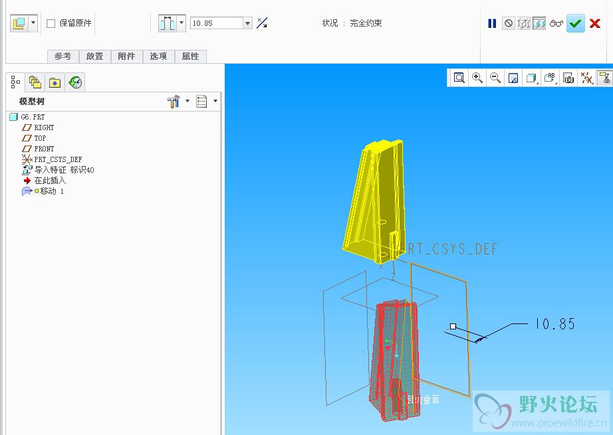Open the translate type dropdown arrow
613x435 pixels.
(x=182, y=23)
